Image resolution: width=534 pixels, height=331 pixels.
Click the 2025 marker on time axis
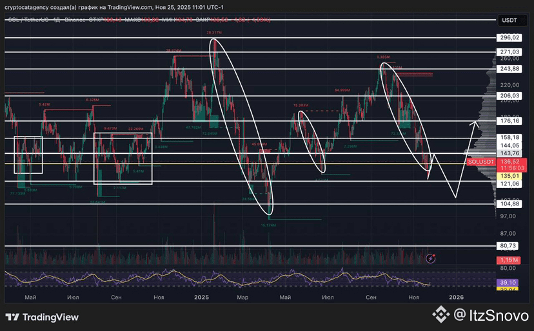(x=201, y=297)
